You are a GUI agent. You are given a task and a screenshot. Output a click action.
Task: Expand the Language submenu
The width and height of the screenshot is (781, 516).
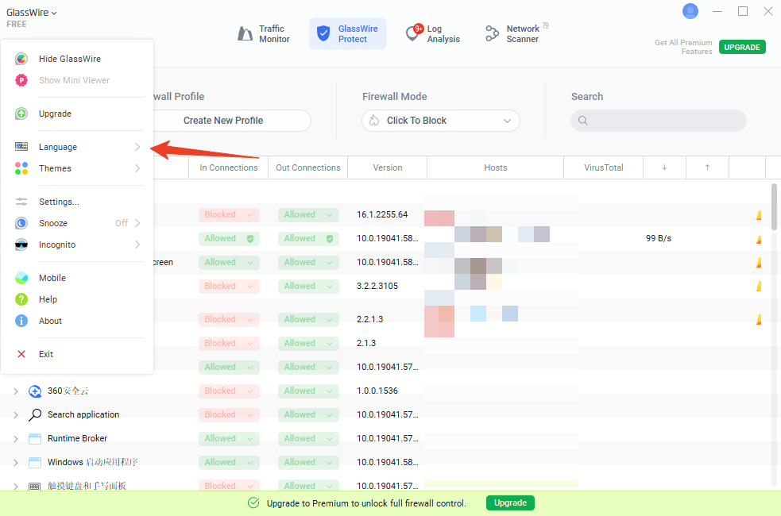coord(78,147)
